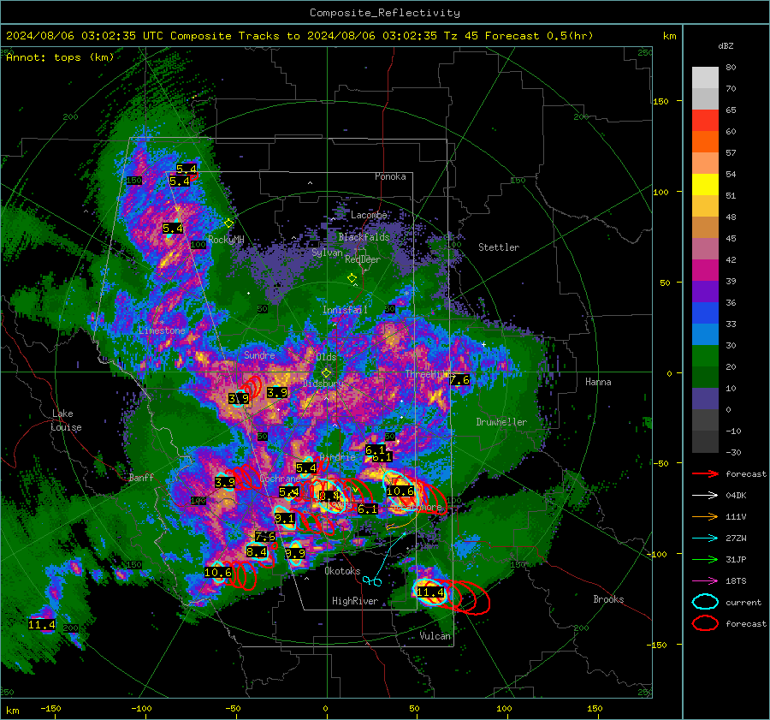Click the Ponoka city label

tap(390, 176)
